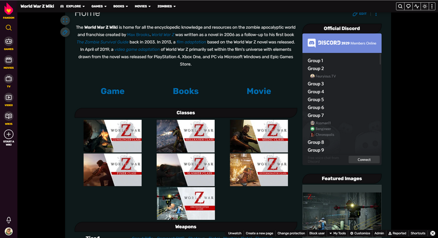
Task: Open the Games dropdown menu
Action: (99, 6)
